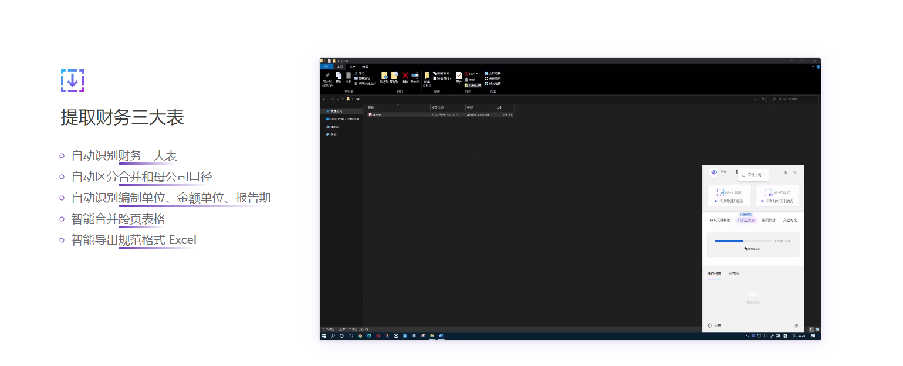Open Settings via the 设置 gear icon
The image size is (903, 366).
tap(711, 326)
